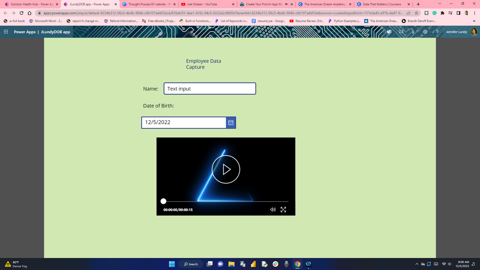Viewport: 480px width, 270px height.
Task: Open the Chrome tab search dropdown arrow
Action: 439,4
